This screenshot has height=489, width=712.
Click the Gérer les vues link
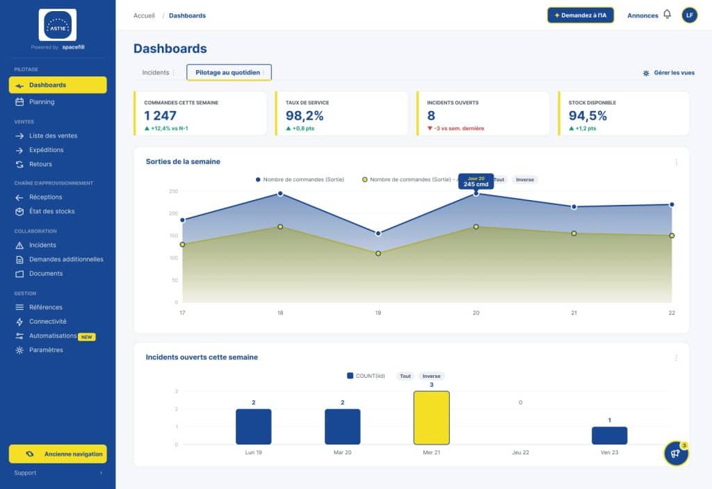(668, 73)
